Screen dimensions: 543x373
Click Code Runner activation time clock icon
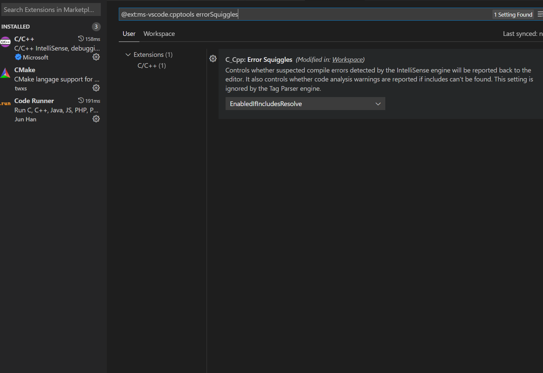coord(81,100)
